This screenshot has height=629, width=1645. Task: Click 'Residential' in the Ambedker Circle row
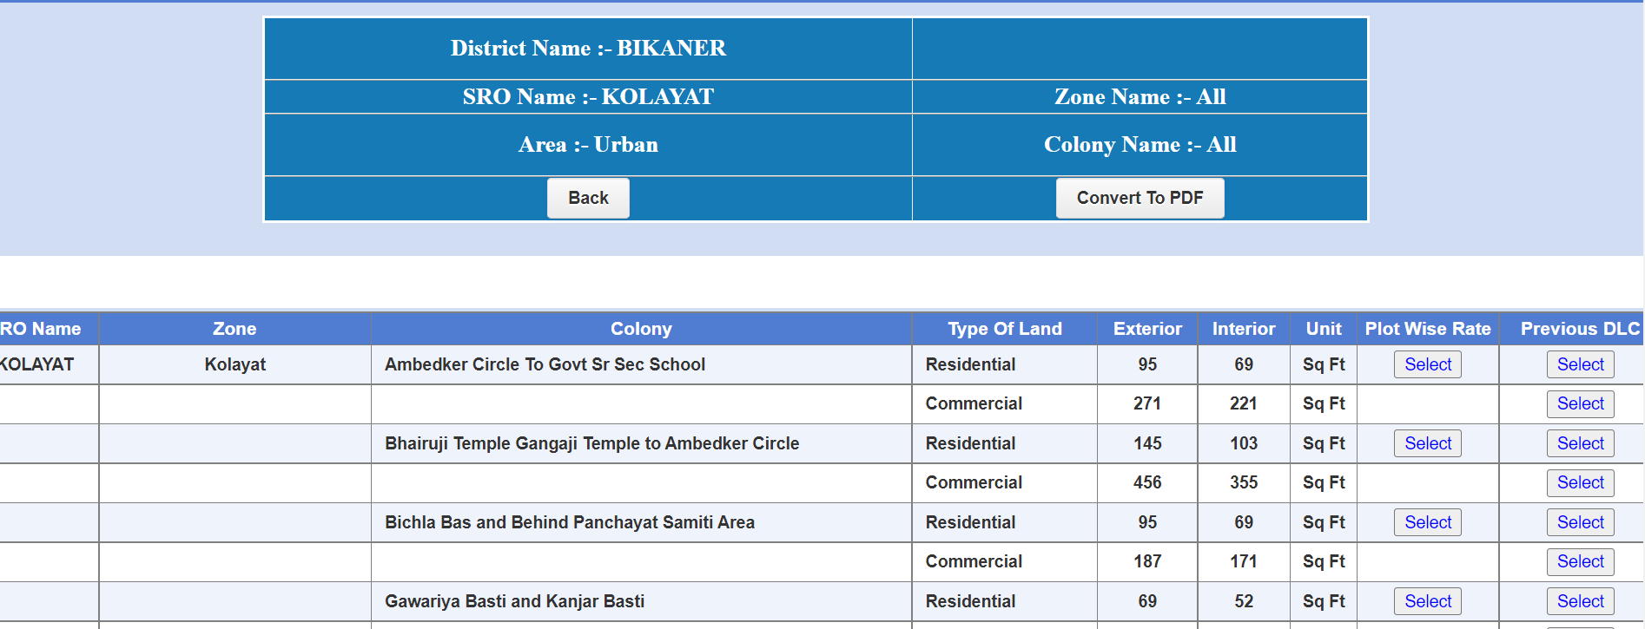970,364
